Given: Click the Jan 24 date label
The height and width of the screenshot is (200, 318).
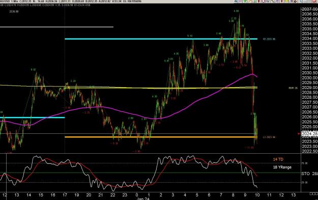Looking at the screenshot, I should click(143, 198).
